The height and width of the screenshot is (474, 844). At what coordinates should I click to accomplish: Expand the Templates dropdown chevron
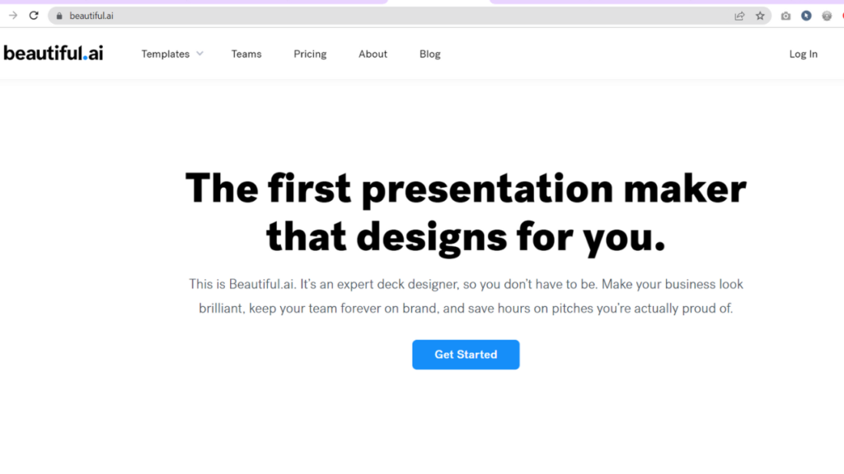coord(199,53)
